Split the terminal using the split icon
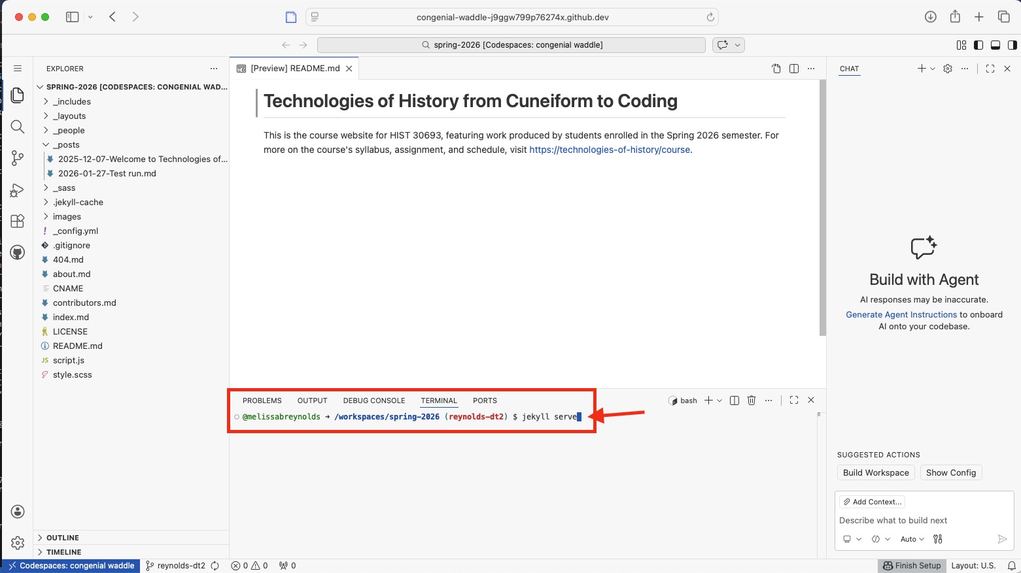Image resolution: width=1021 pixels, height=573 pixels. (734, 400)
